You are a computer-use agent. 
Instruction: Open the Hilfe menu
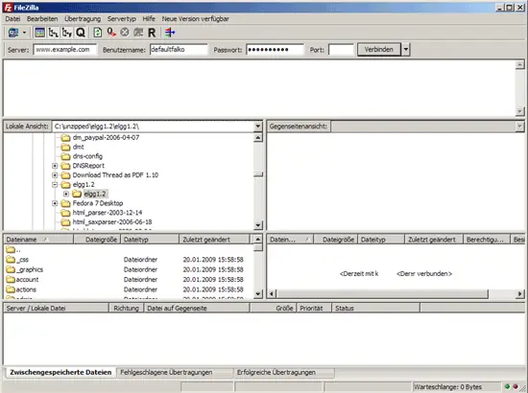149,19
